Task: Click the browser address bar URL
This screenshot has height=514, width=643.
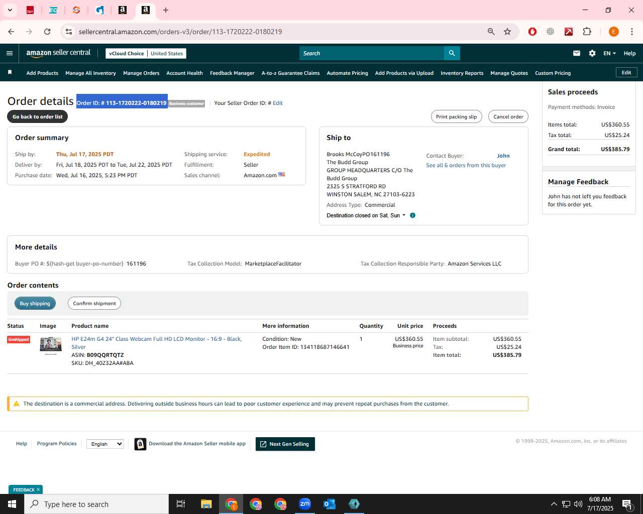Action: [180, 32]
